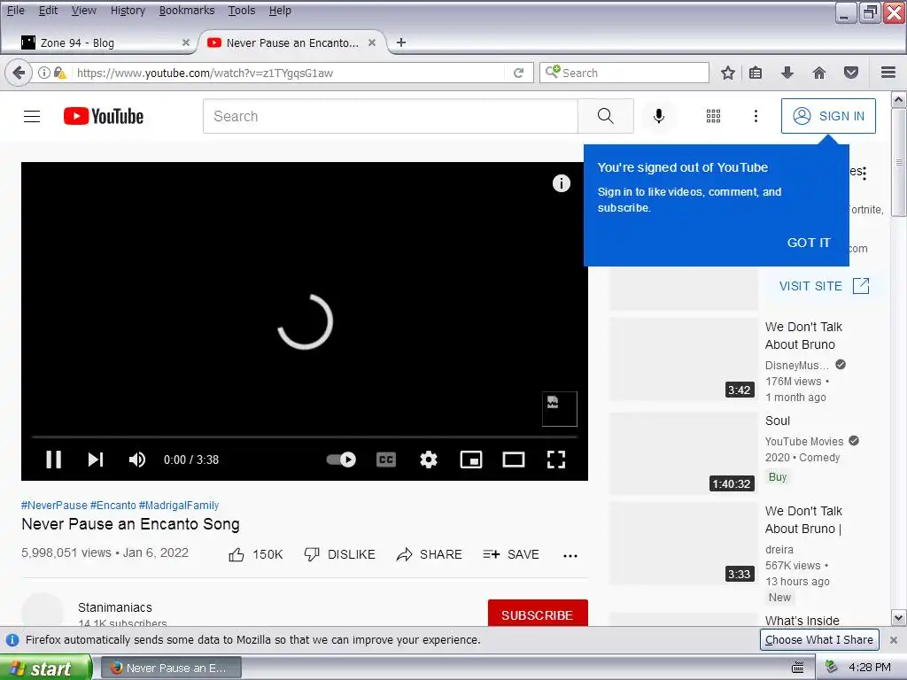Focus the YouTube search input field
907x680 pixels.
(391, 116)
